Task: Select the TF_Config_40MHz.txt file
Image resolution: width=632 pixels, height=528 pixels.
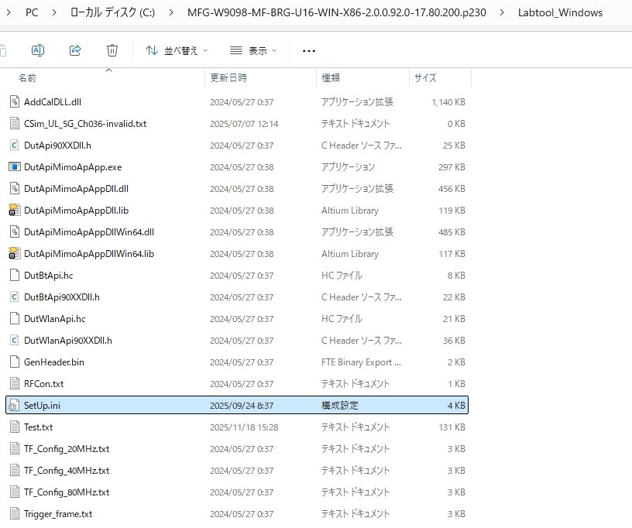Action: (x=67, y=470)
